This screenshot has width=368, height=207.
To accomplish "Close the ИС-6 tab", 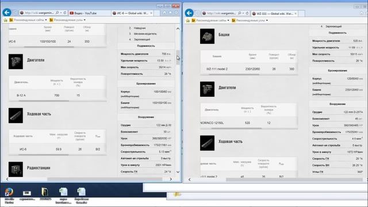I will pyautogui.click(x=151, y=13).
